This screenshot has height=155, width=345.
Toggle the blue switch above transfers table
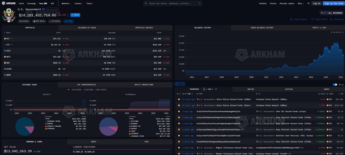click(x=335, y=85)
